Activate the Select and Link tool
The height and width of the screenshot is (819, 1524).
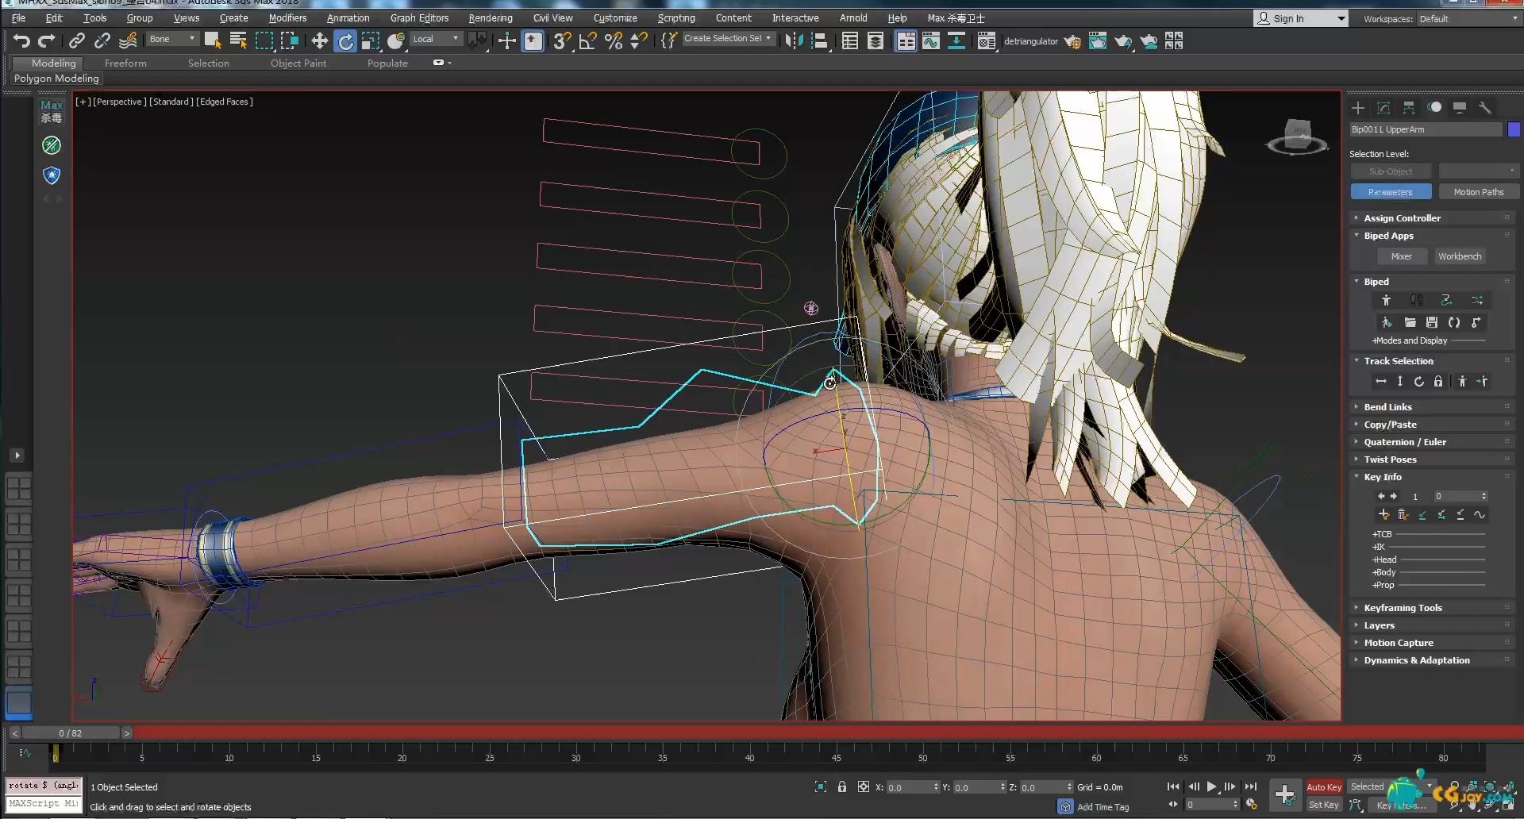click(x=77, y=41)
